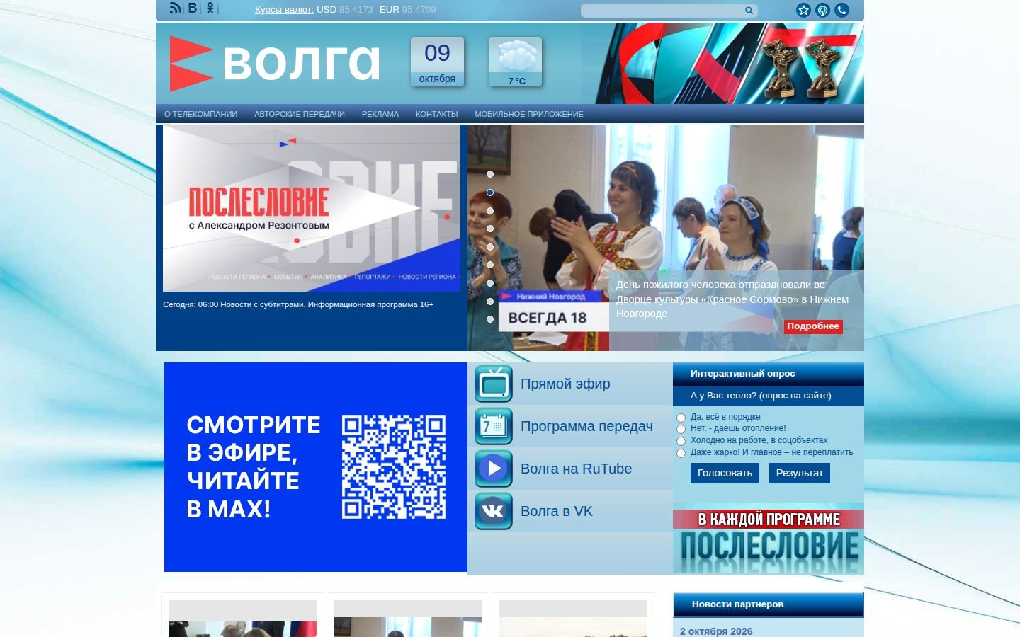Open МОБИЛЬНОЕ ПРИЛОЖЕНИЕ menu item
The image size is (1020, 637).
point(529,114)
